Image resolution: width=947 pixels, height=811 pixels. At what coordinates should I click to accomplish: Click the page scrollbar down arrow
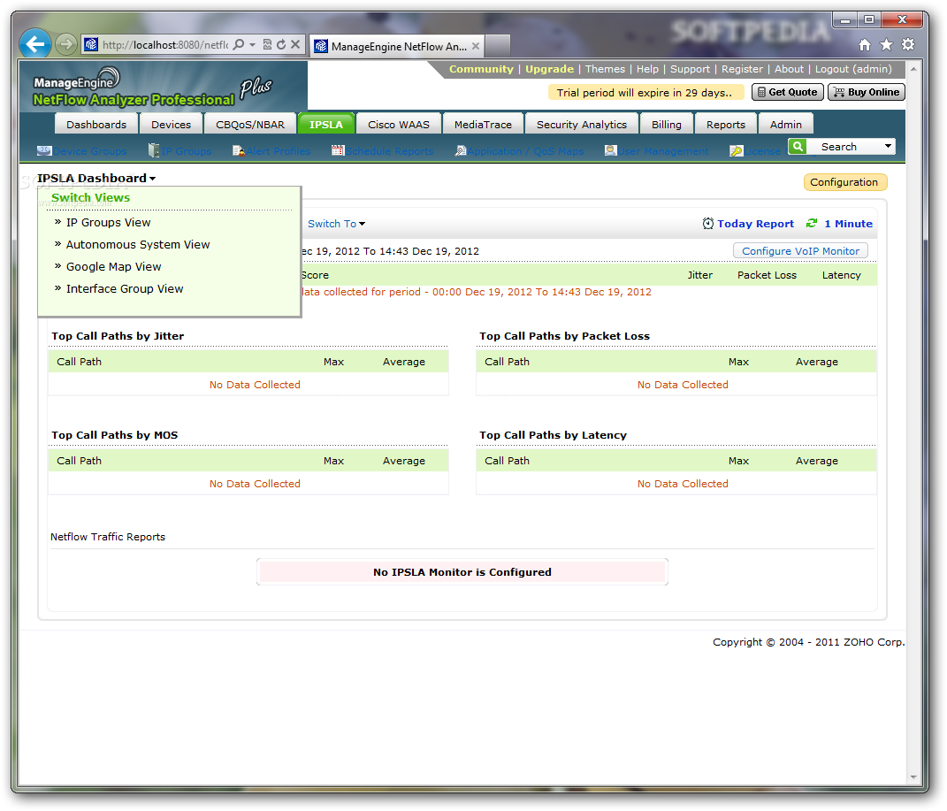click(913, 777)
